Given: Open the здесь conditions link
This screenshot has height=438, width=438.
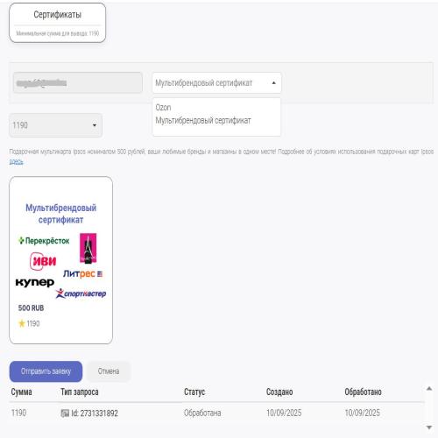Looking at the screenshot, I should tap(16, 161).
